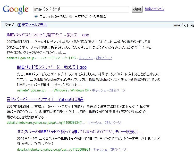
Task: Select the 日本語のページを検索 radio button
Action: pyautogui.click(x=71, y=16)
